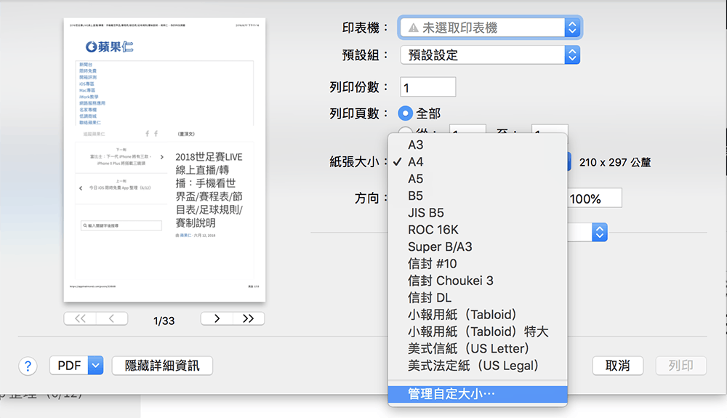Click the 100% scale input field
The height and width of the screenshot is (418, 727).
click(x=594, y=198)
